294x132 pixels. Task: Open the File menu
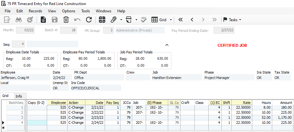(8, 11)
